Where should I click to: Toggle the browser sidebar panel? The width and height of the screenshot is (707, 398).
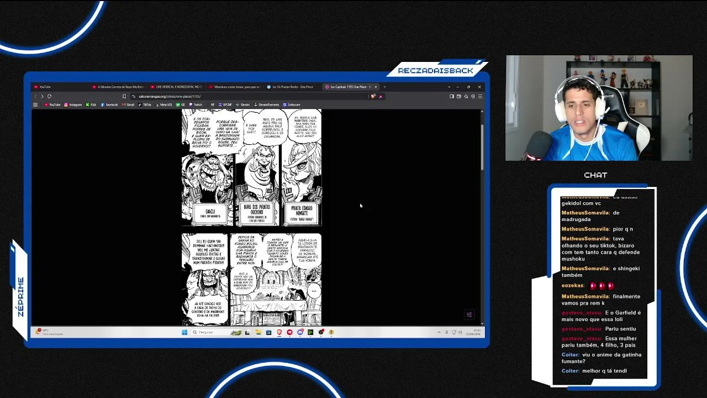(x=451, y=96)
